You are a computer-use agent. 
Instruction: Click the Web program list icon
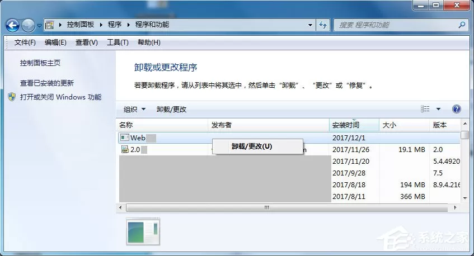point(125,138)
